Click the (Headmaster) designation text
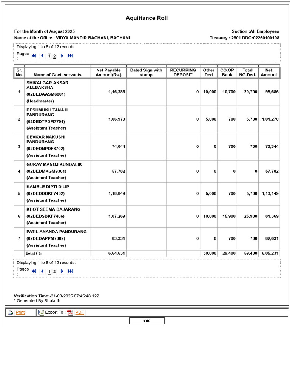 (x=40, y=101)
